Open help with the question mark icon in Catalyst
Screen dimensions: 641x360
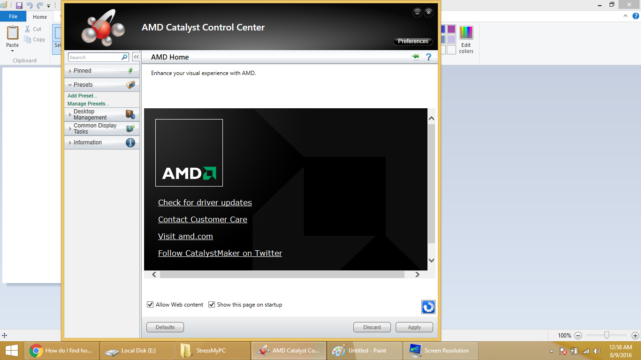[428, 57]
